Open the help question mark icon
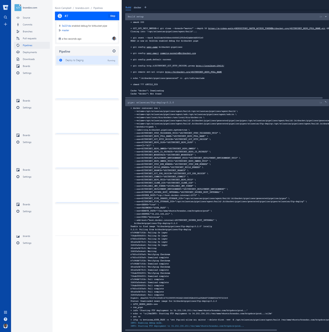The image size is (329, 332). click(6, 319)
